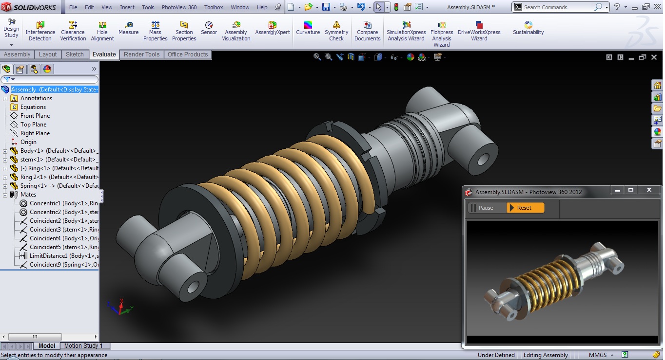Click Zoom to Fit in view toolbar
Image resolution: width=665 pixels, height=360 pixels.
[317, 57]
